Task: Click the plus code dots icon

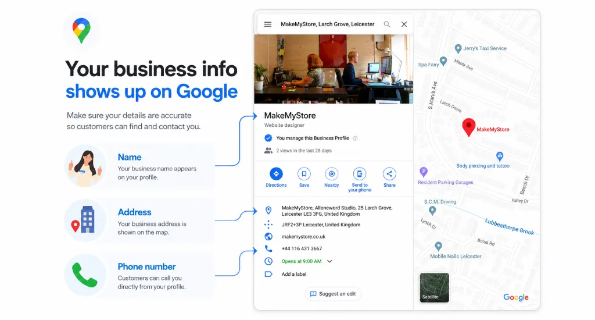Action: 268,225
